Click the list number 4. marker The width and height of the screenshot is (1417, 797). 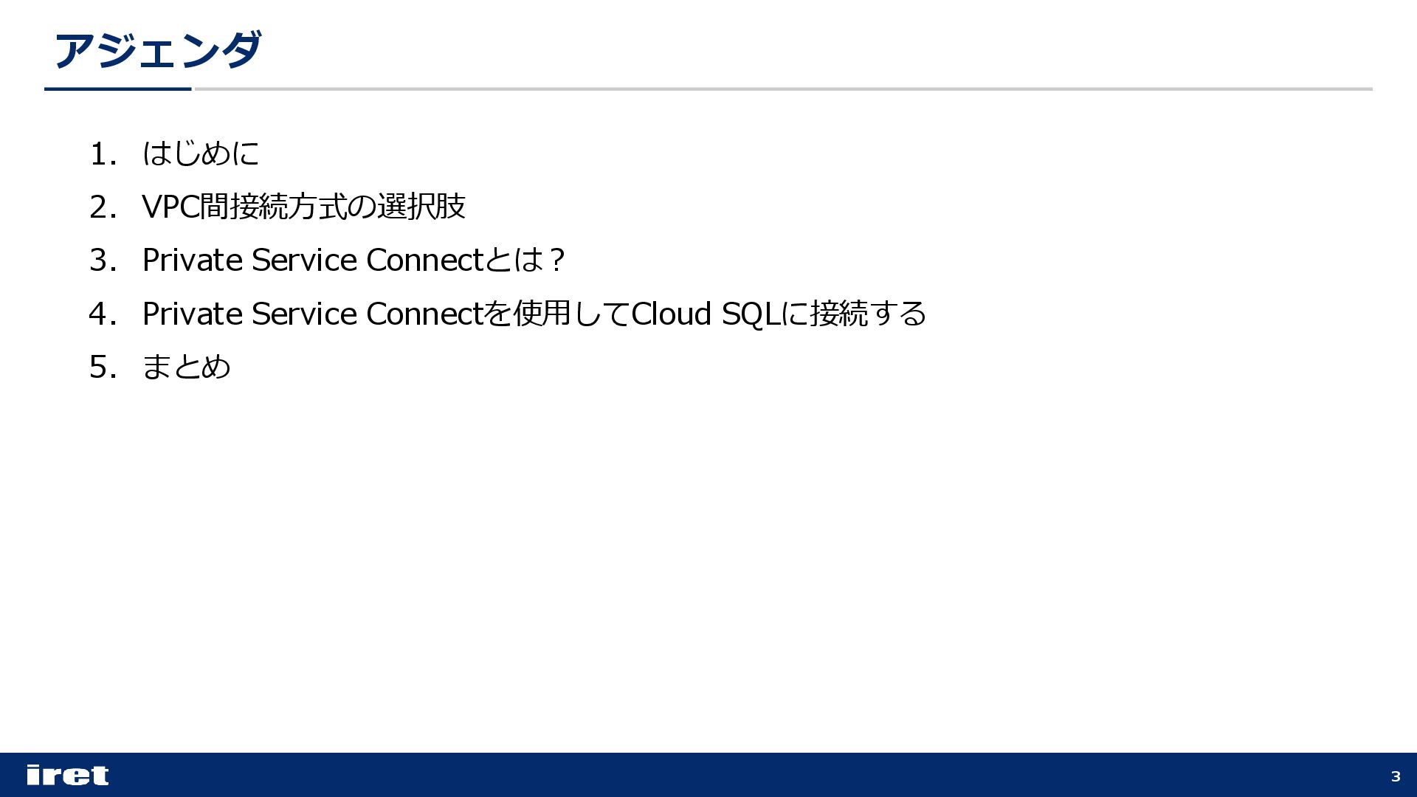[x=103, y=314]
